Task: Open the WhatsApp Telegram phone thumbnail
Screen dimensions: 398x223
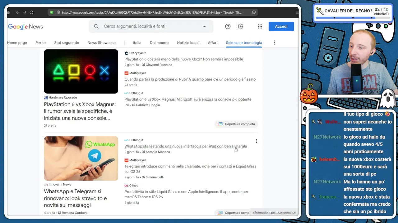Action: (x=81, y=158)
